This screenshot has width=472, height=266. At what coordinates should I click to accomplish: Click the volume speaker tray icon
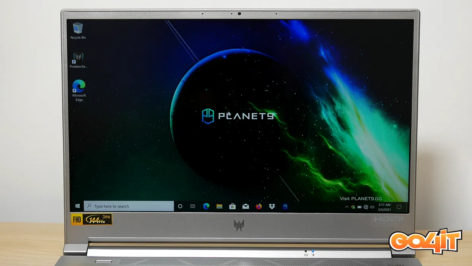click(x=372, y=207)
